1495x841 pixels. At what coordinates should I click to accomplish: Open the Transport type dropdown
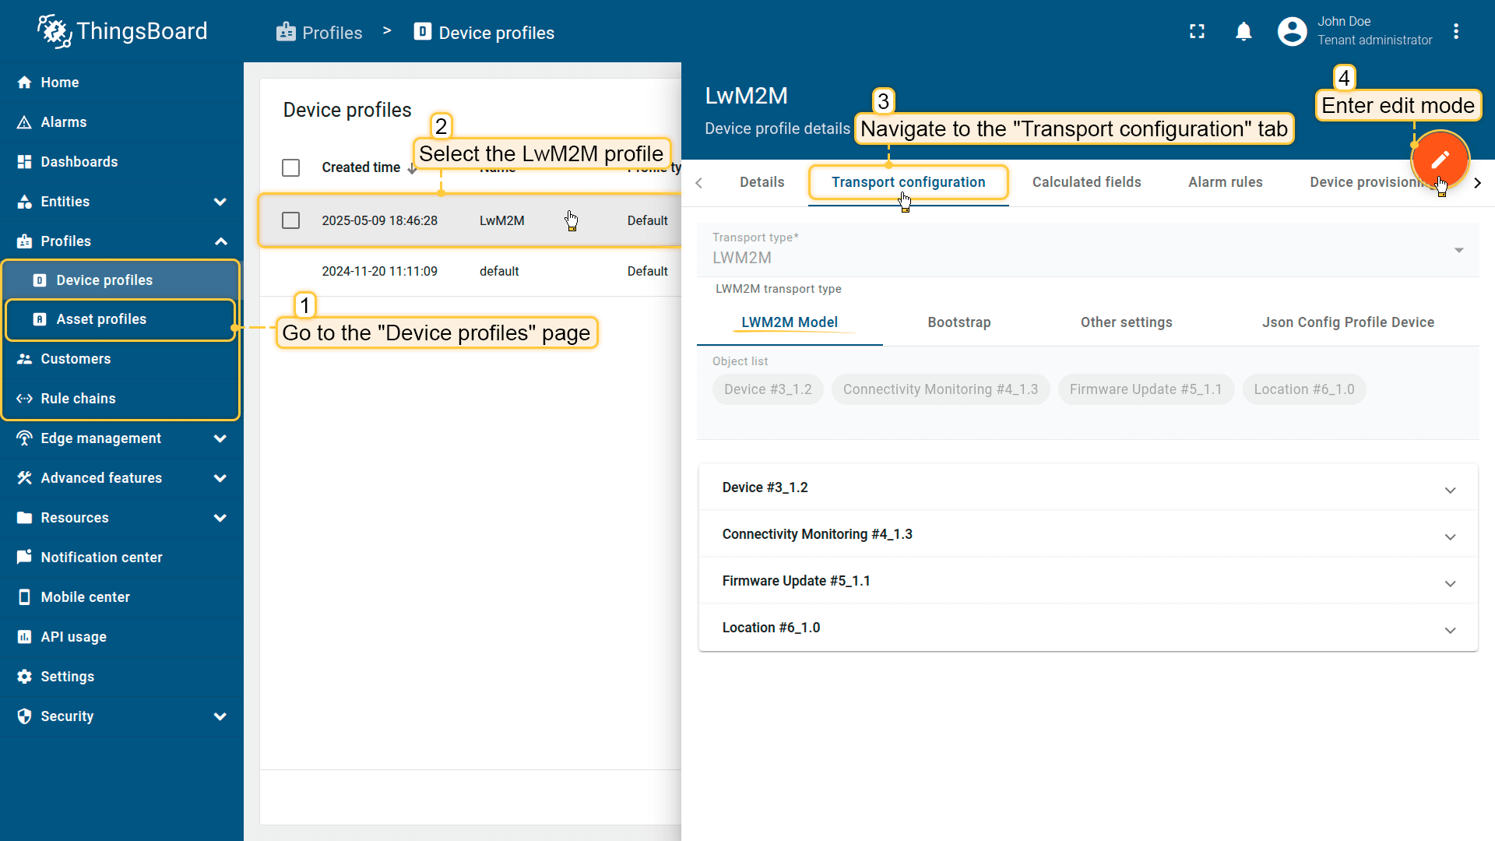[1087, 250]
